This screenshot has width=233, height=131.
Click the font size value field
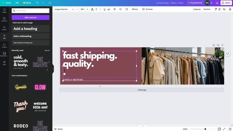[x=82, y=9]
